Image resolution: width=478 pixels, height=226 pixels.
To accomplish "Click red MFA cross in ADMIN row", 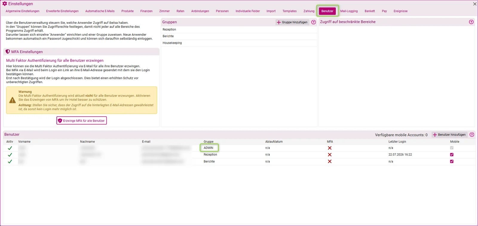I will (330, 148).
